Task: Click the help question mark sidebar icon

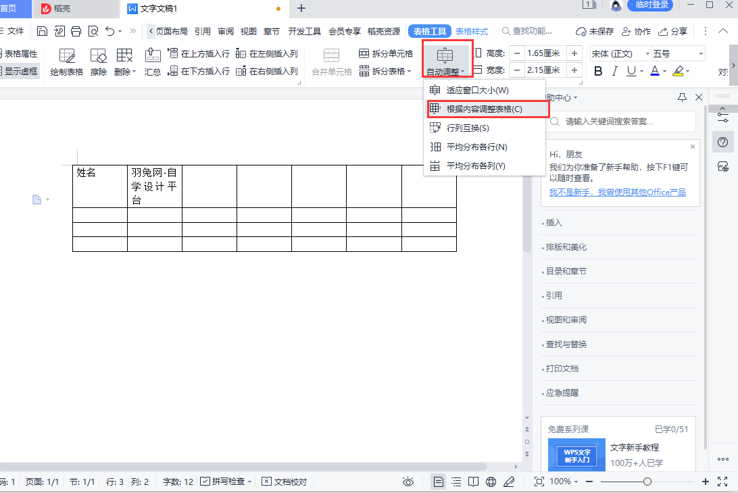Action: [x=723, y=142]
